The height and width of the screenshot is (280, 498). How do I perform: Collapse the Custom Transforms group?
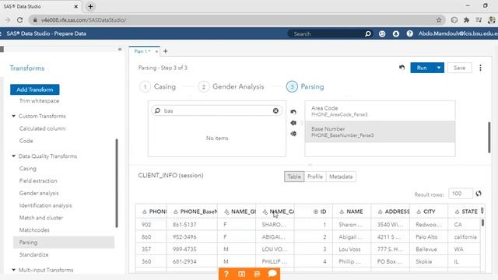[x=14, y=116]
